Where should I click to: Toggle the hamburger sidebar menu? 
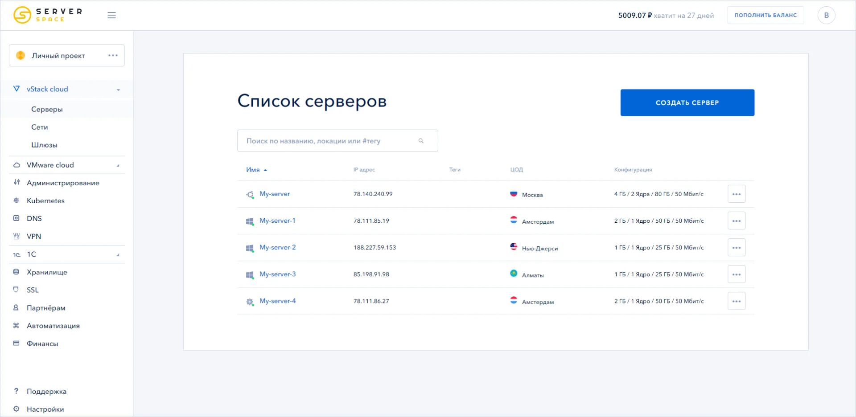111,15
